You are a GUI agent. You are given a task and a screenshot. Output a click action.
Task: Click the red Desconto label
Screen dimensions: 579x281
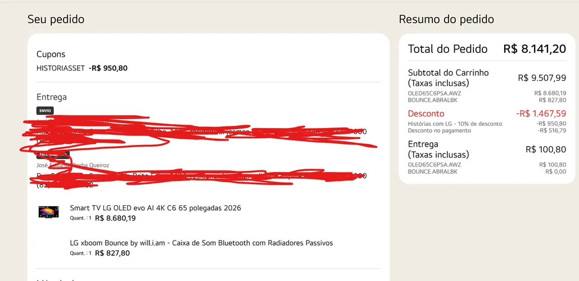[426, 114]
